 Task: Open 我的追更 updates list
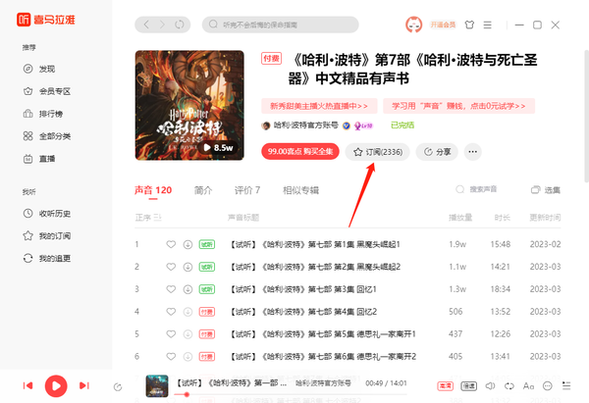[x=46, y=259]
